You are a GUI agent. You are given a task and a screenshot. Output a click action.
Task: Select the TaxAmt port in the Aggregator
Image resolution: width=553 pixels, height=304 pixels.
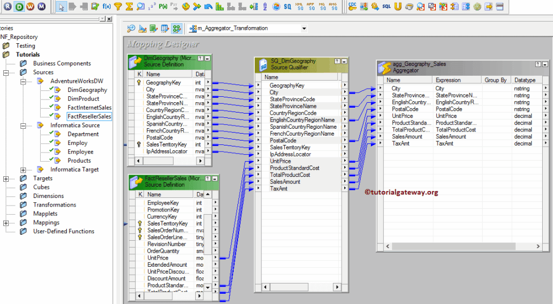(x=401, y=143)
